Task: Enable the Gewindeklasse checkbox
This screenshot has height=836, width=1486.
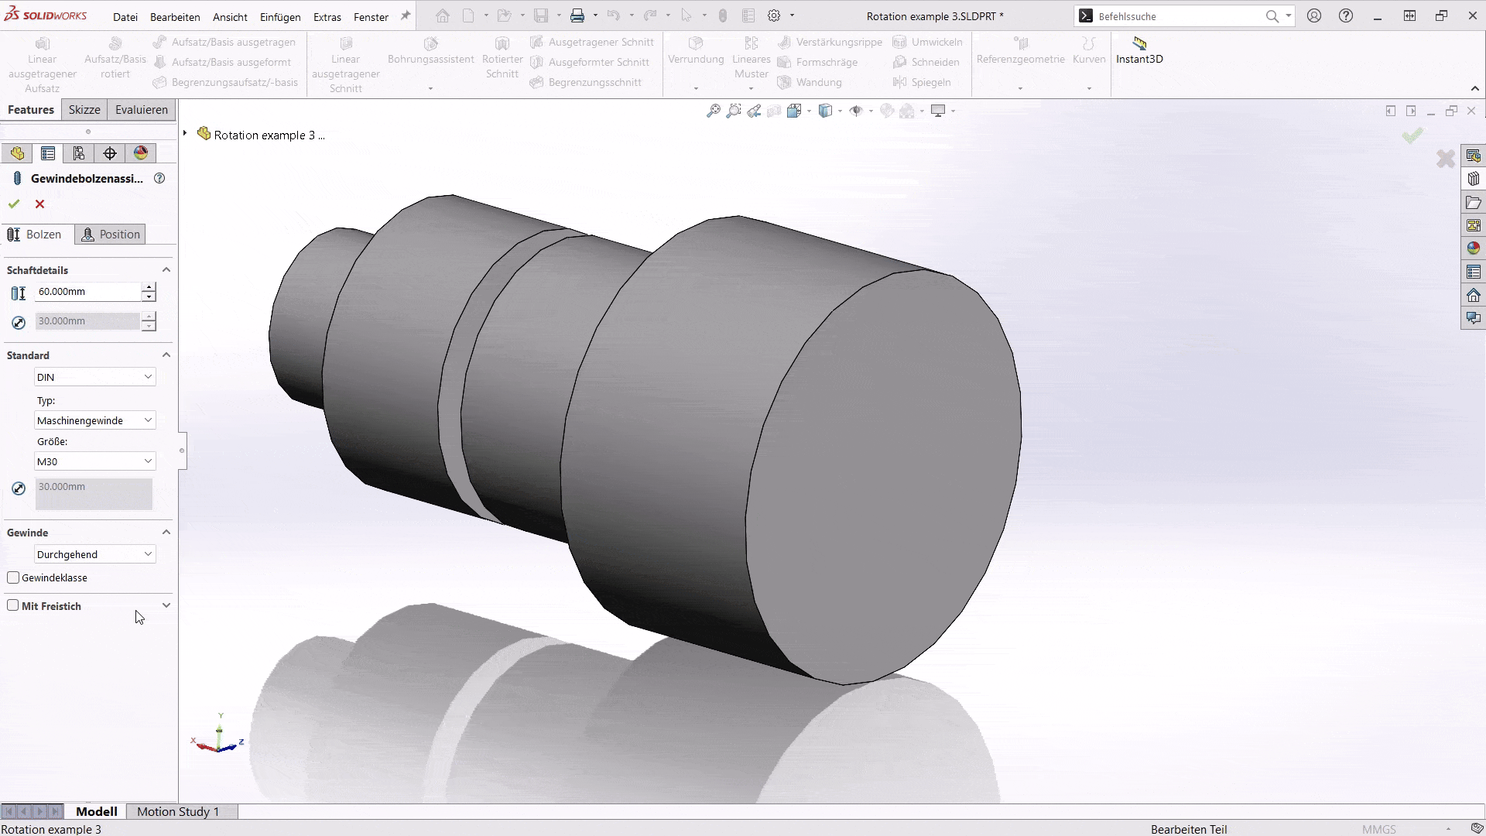Action: click(x=12, y=577)
